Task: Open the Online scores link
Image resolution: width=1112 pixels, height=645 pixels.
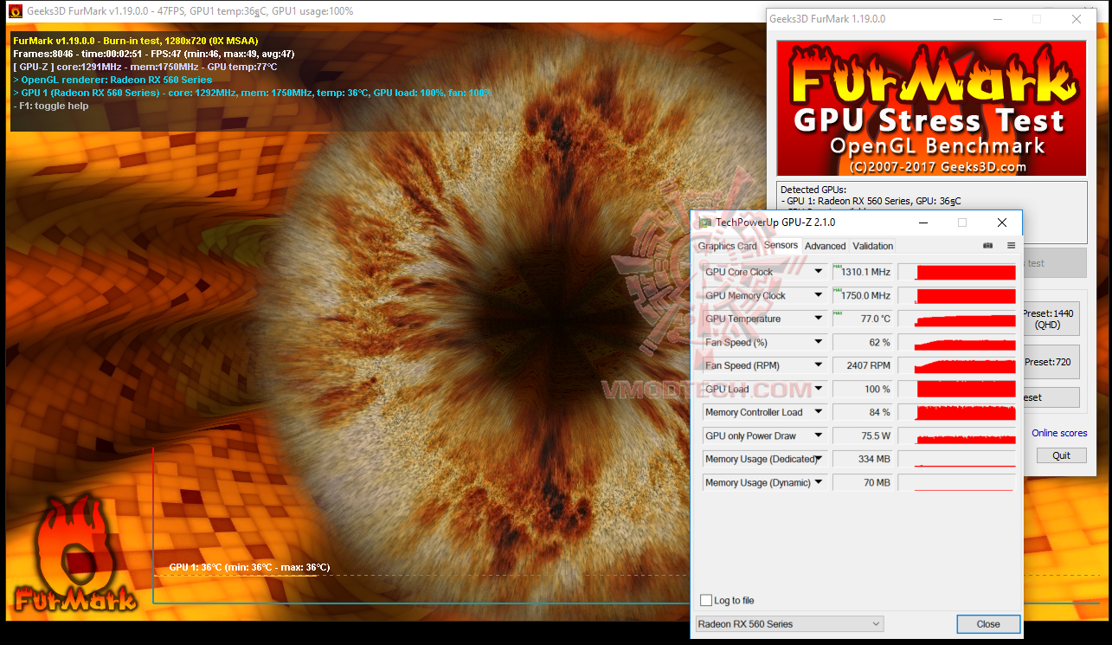Action: (x=1059, y=433)
